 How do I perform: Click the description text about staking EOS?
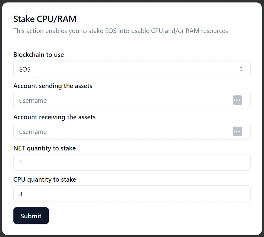point(120,31)
